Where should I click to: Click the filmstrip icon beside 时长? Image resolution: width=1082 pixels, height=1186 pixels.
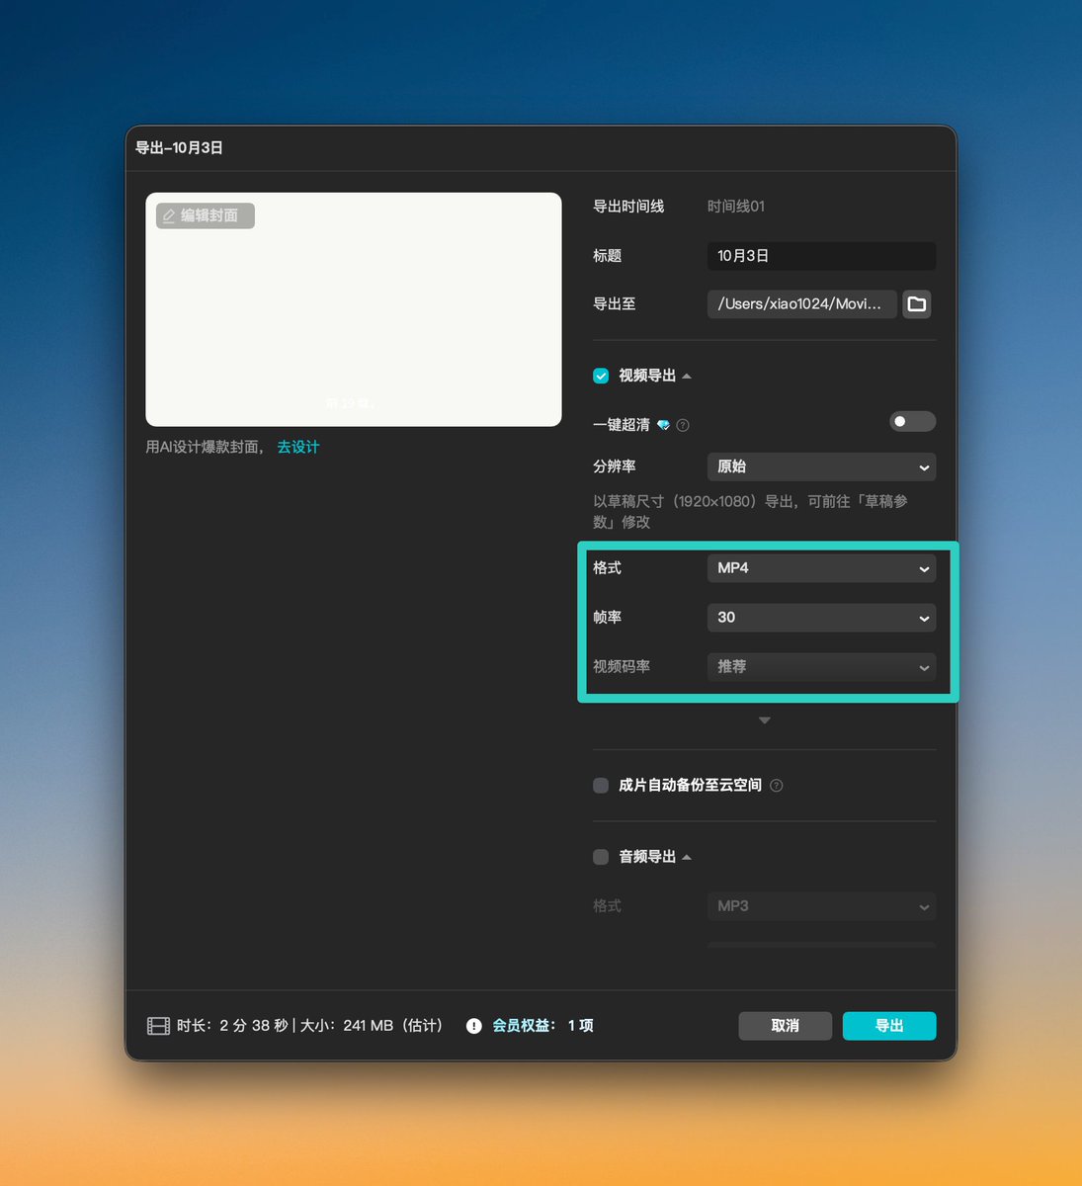pyautogui.click(x=158, y=1026)
